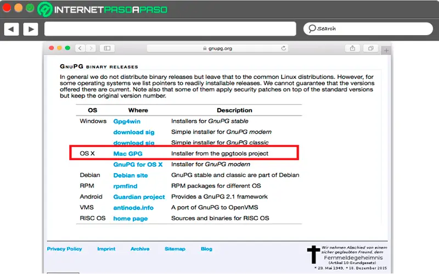Click the outer browser back arrow button
Screen dimensions: 439x274
[x=12, y=29]
